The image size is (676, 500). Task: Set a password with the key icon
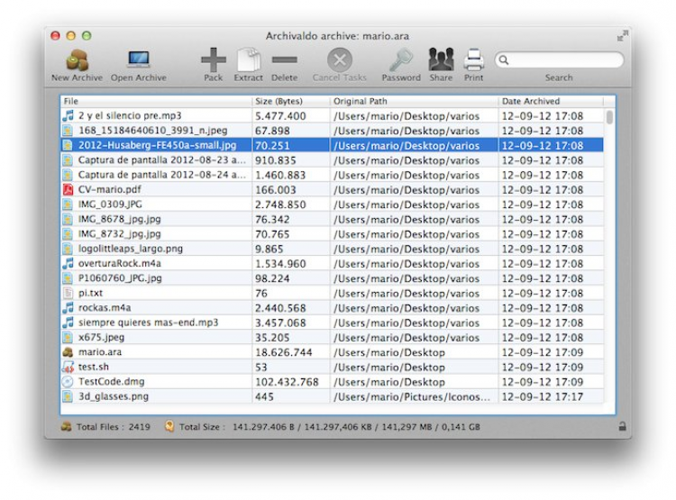coord(401,60)
